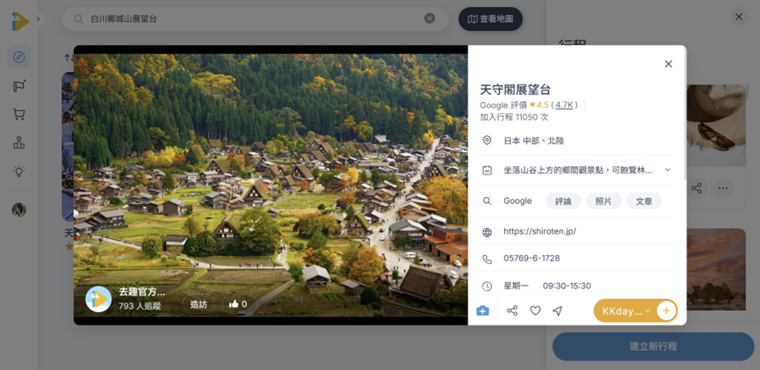The width and height of the screenshot is (760, 370).
Task: Click the blue suitcase add icon
Action: (x=482, y=310)
